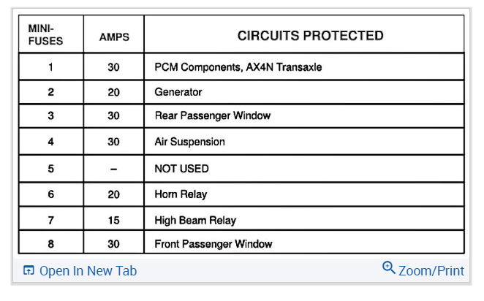Click the AMPS column header
This screenshot has height=301, width=484.
click(x=114, y=36)
